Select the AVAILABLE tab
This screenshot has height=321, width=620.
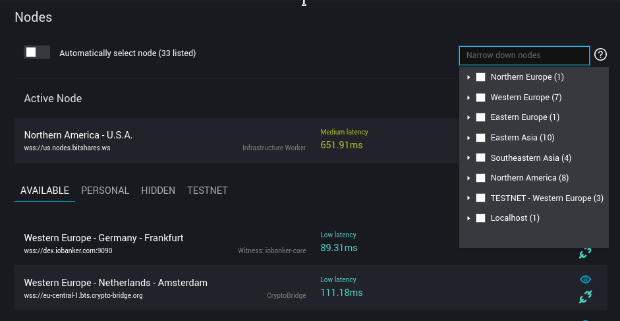(x=45, y=190)
